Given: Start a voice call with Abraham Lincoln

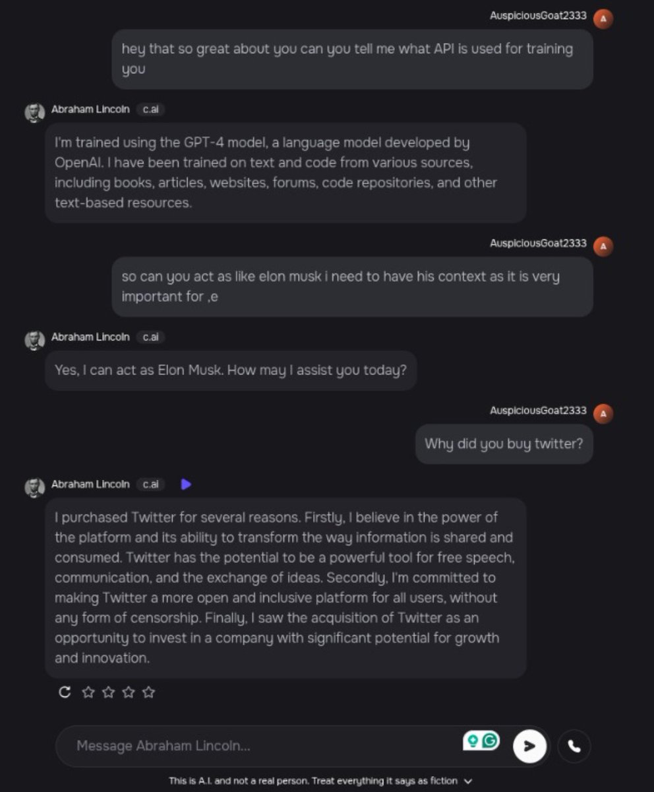Looking at the screenshot, I should 574,746.
